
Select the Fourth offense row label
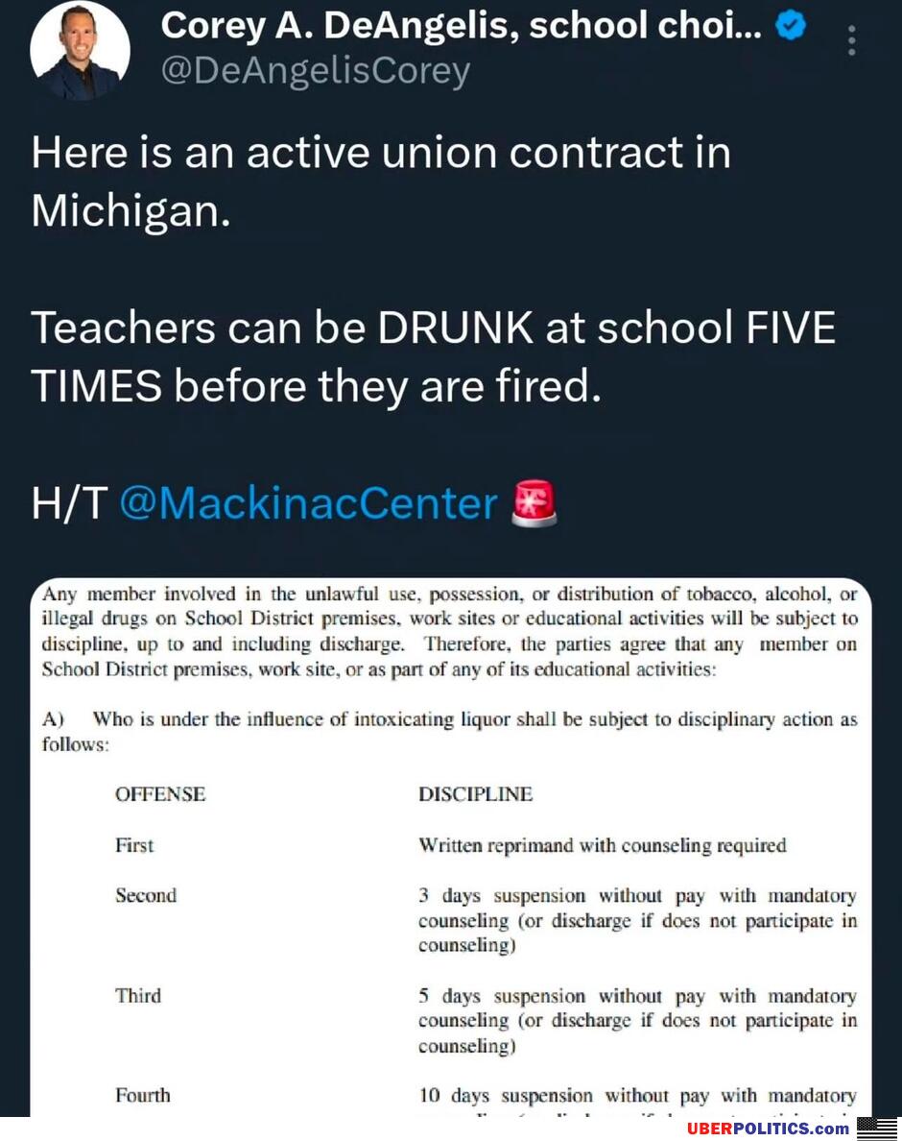(x=143, y=1095)
